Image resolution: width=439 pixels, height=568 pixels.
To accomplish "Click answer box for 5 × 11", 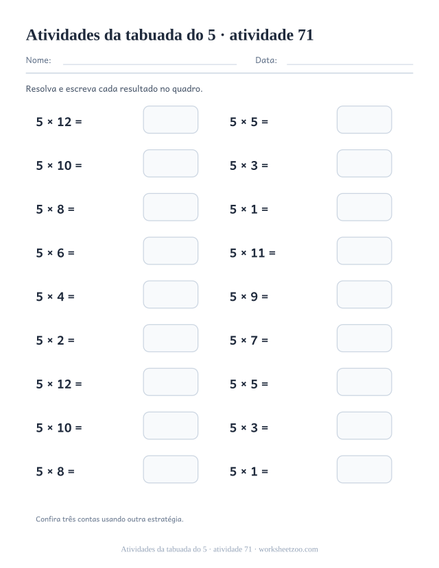I will point(364,251).
